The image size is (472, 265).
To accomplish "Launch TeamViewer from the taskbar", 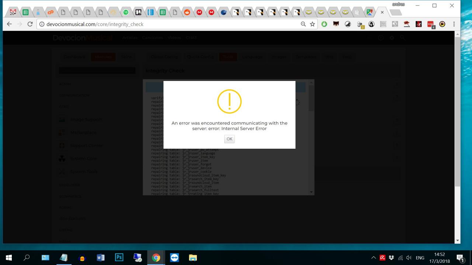I will click(x=174, y=257).
